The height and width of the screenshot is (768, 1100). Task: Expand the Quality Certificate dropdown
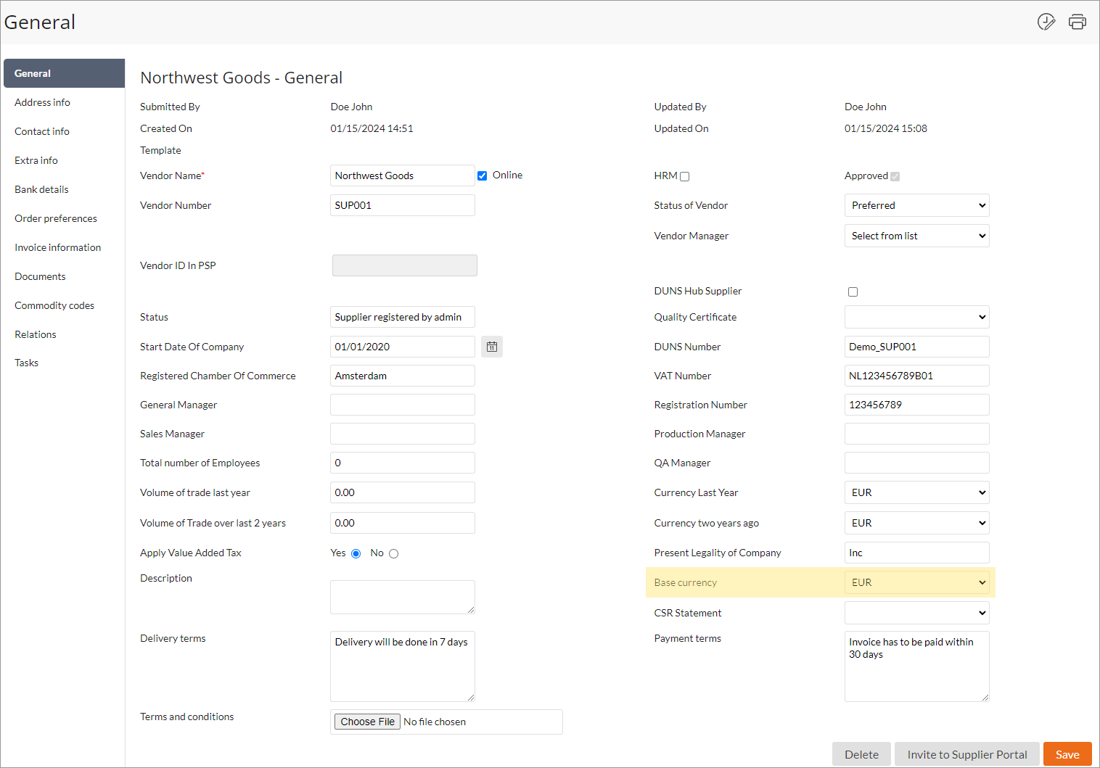(917, 317)
